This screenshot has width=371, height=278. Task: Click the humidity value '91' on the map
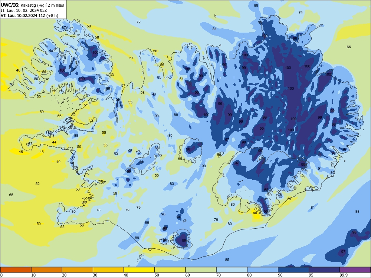(x=320, y=169)
